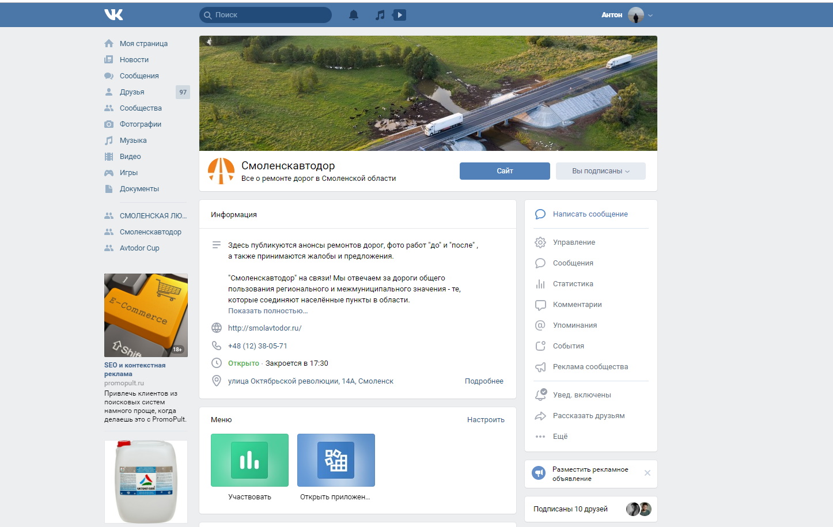The height and width of the screenshot is (527, 833).
Task: Click the Управление gear icon
Action: (x=540, y=242)
